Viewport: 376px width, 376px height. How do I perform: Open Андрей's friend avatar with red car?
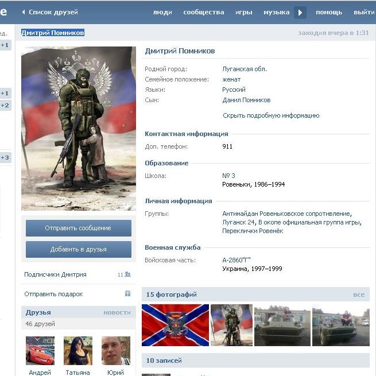[x=40, y=351]
